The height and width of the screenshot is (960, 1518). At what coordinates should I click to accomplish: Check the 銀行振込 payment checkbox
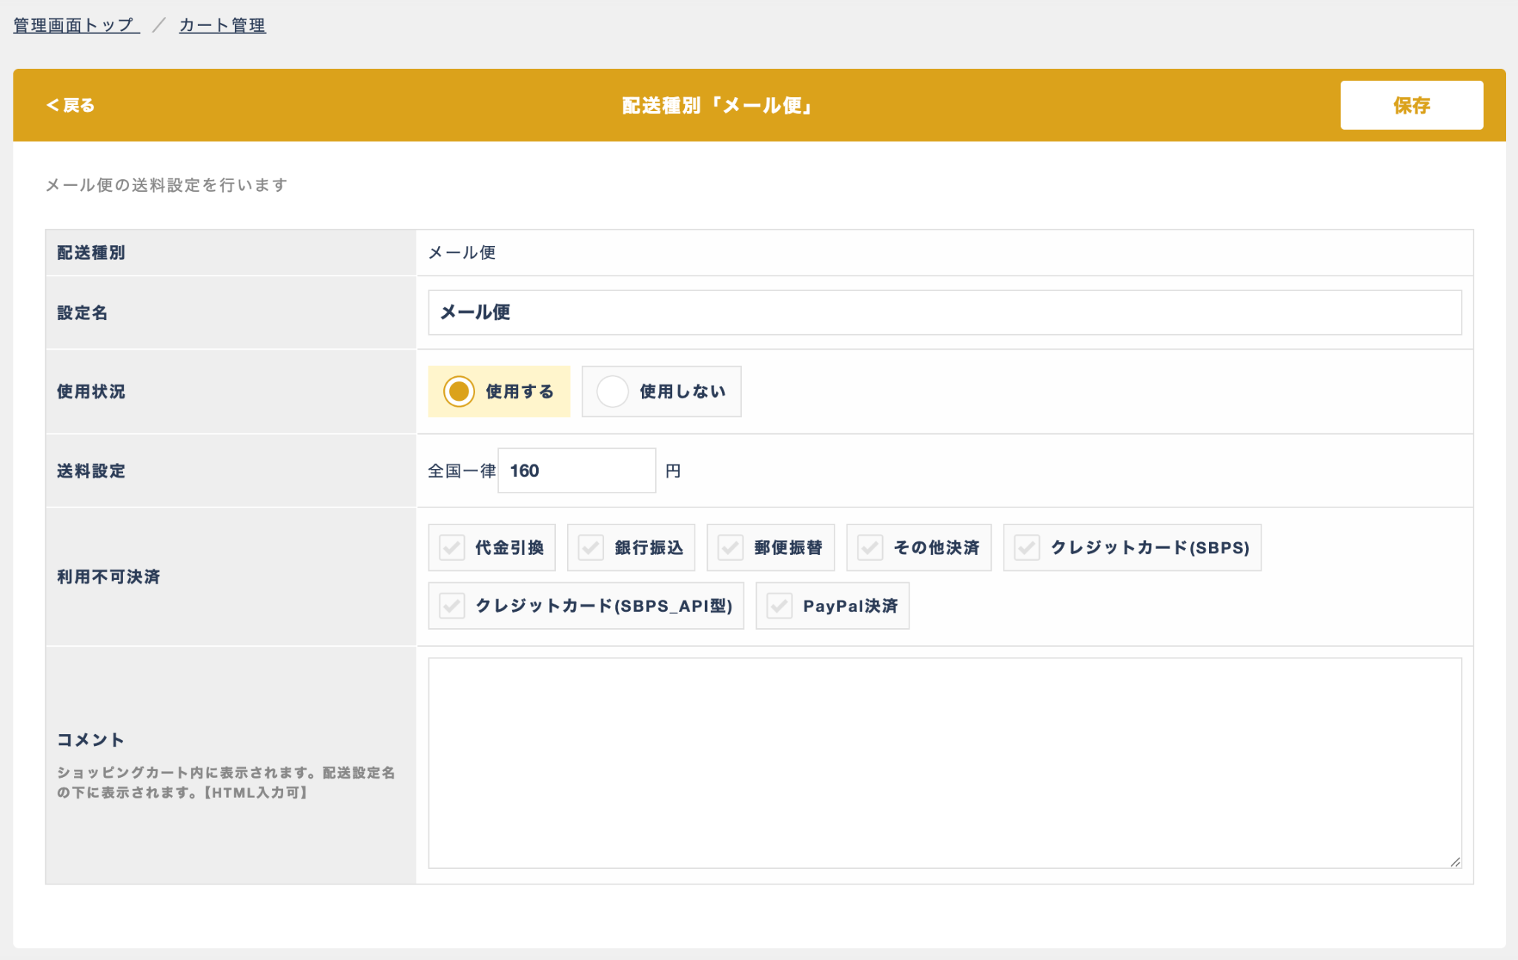pyautogui.click(x=591, y=547)
